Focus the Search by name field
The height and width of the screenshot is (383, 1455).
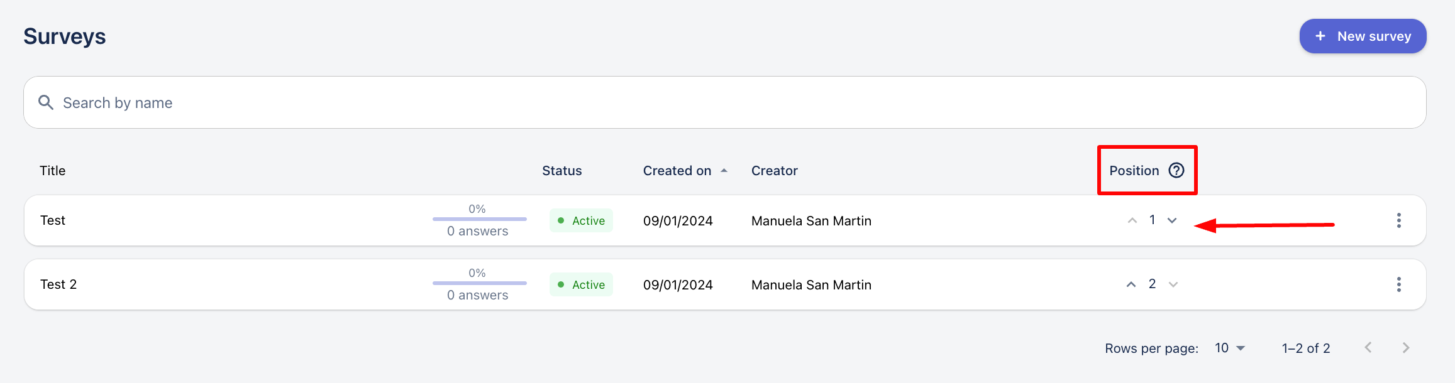[723, 102]
